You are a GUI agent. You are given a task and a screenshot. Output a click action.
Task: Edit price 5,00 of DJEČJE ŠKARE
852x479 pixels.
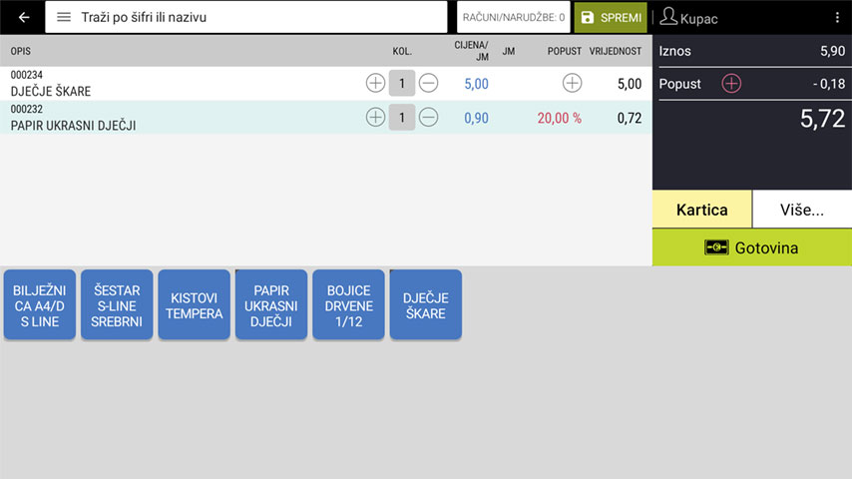476,84
